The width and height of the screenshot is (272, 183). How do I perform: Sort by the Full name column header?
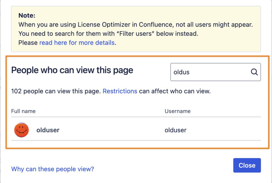pyautogui.click(x=23, y=111)
